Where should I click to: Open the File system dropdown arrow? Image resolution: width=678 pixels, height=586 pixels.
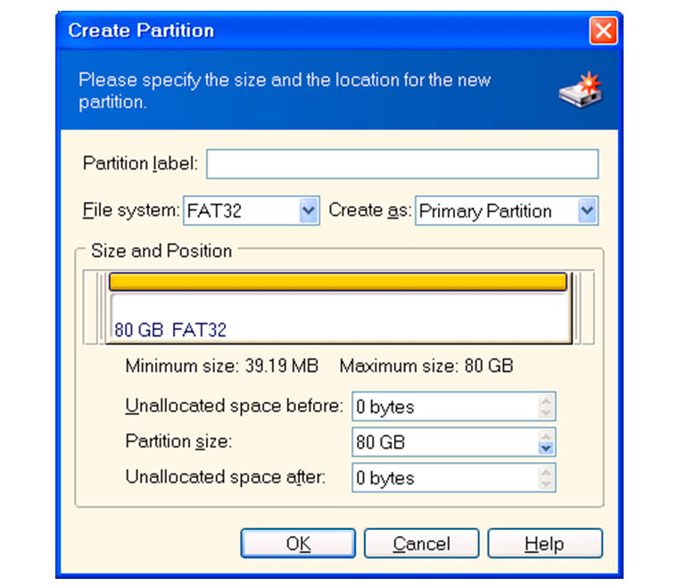coord(308,210)
